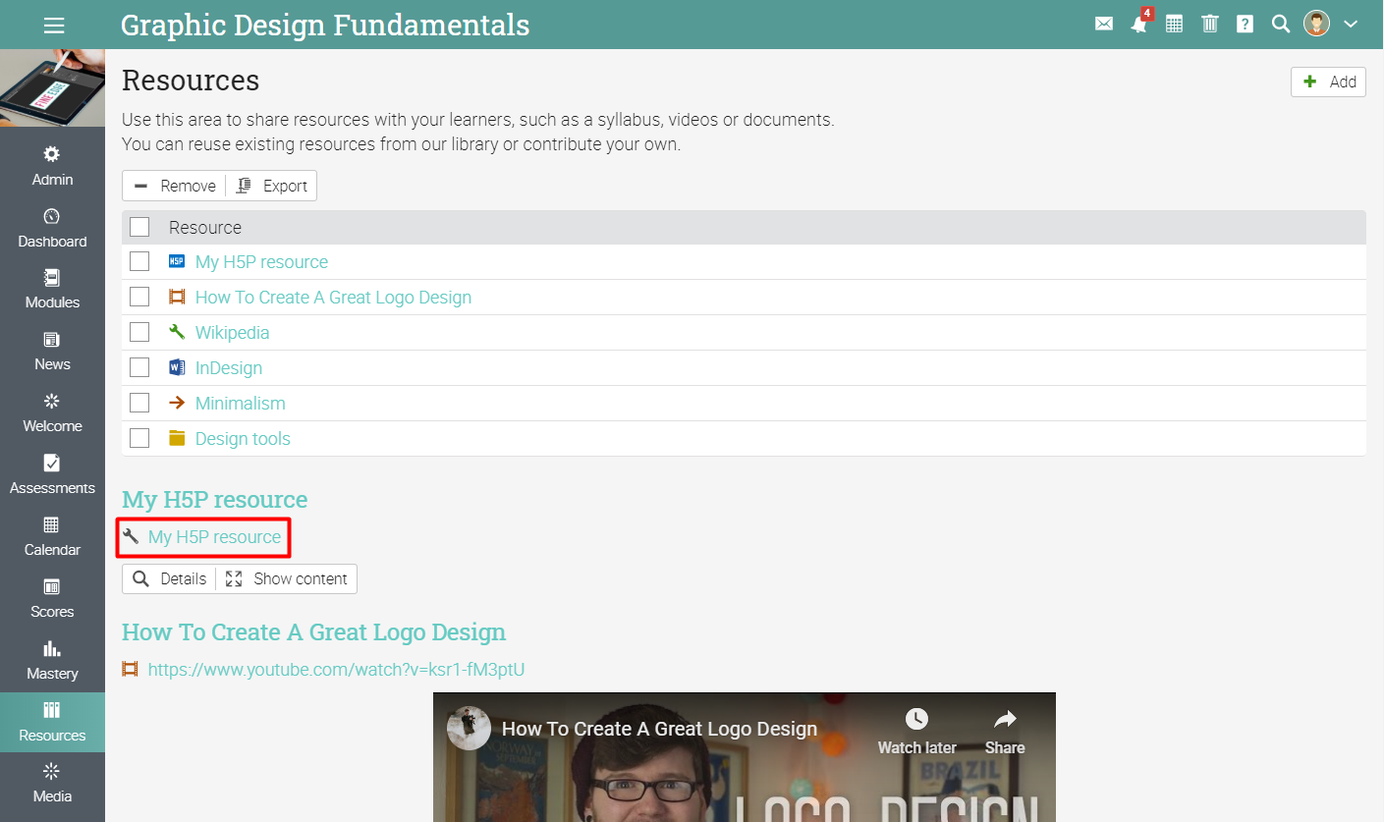The width and height of the screenshot is (1384, 822).
Task: Click film icon beside Logo Design row
Action: (177, 297)
